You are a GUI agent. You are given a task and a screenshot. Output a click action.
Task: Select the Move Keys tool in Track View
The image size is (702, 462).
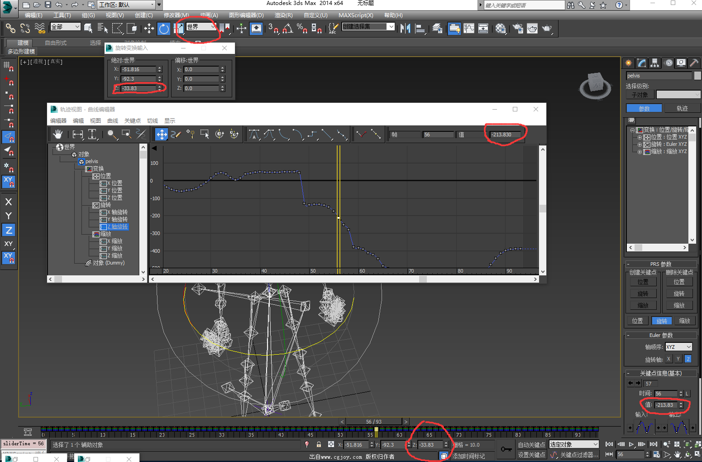(x=162, y=134)
